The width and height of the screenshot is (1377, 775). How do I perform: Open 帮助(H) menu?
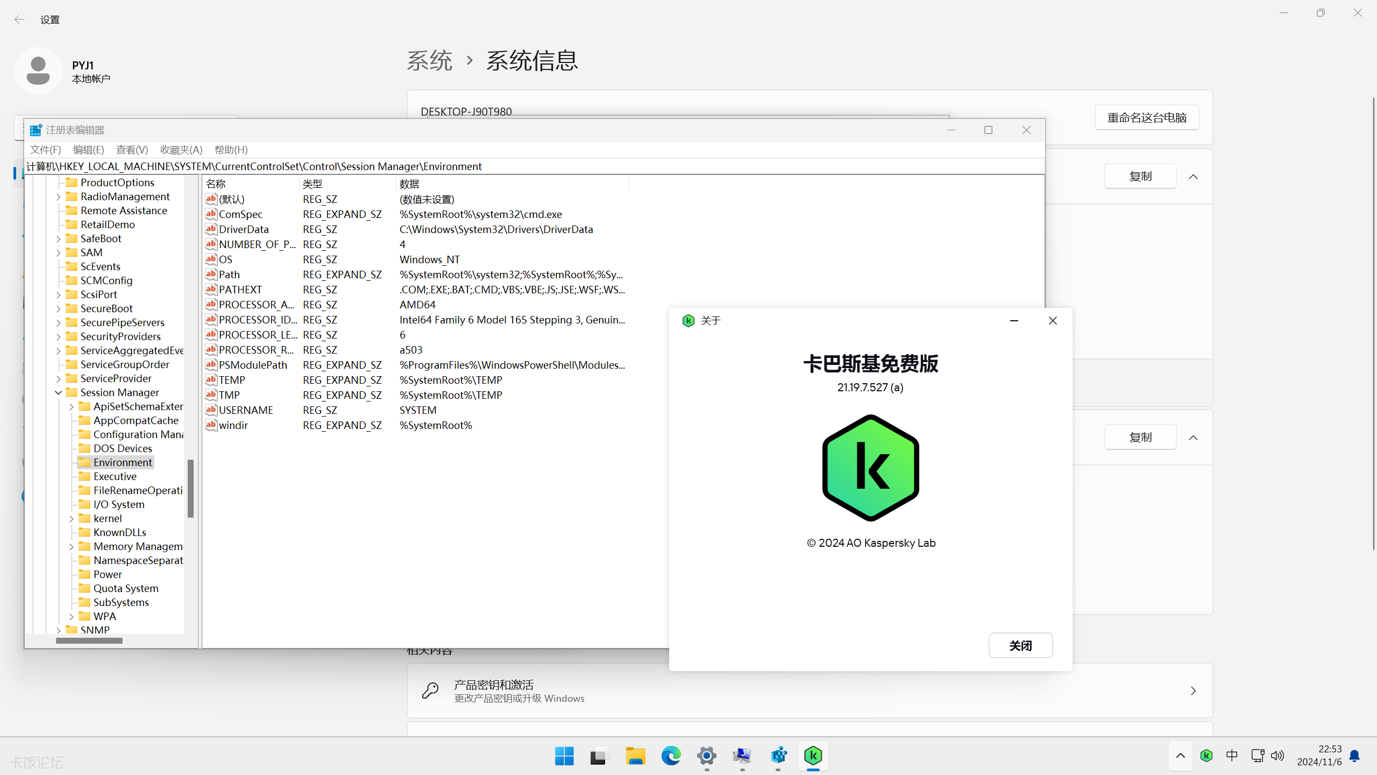tap(231, 150)
